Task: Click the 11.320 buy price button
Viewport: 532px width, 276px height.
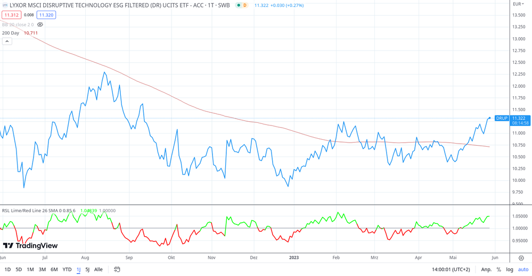Action: (46, 15)
